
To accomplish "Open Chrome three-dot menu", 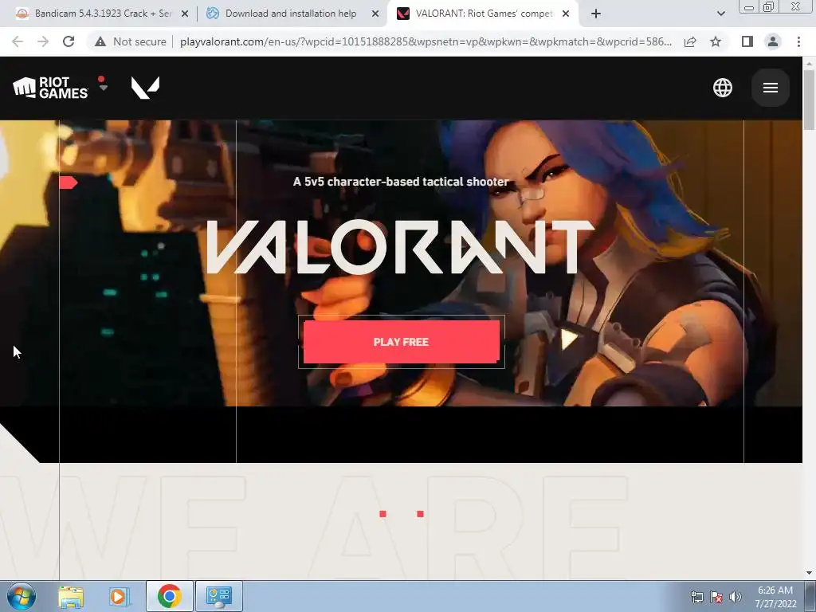I will click(x=798, y=41).
